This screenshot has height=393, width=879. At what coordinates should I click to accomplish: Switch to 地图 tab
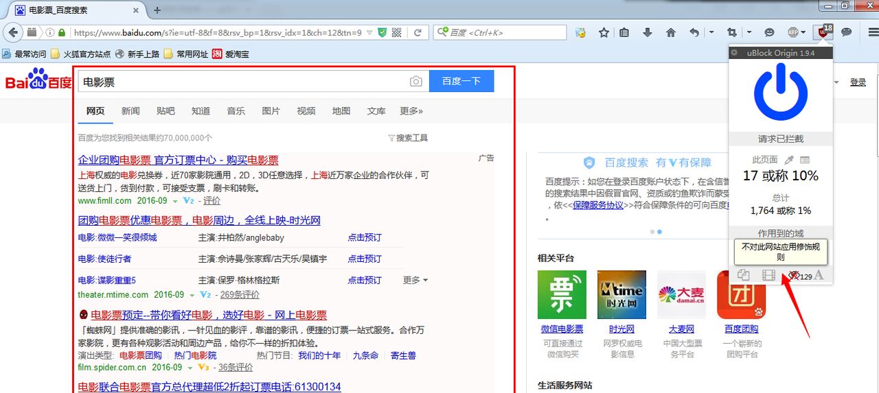point(341,111)
